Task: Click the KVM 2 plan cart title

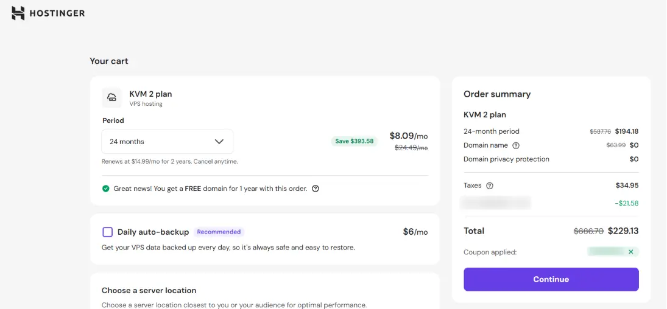Action: pyautogui.click(x=150, y=94)
